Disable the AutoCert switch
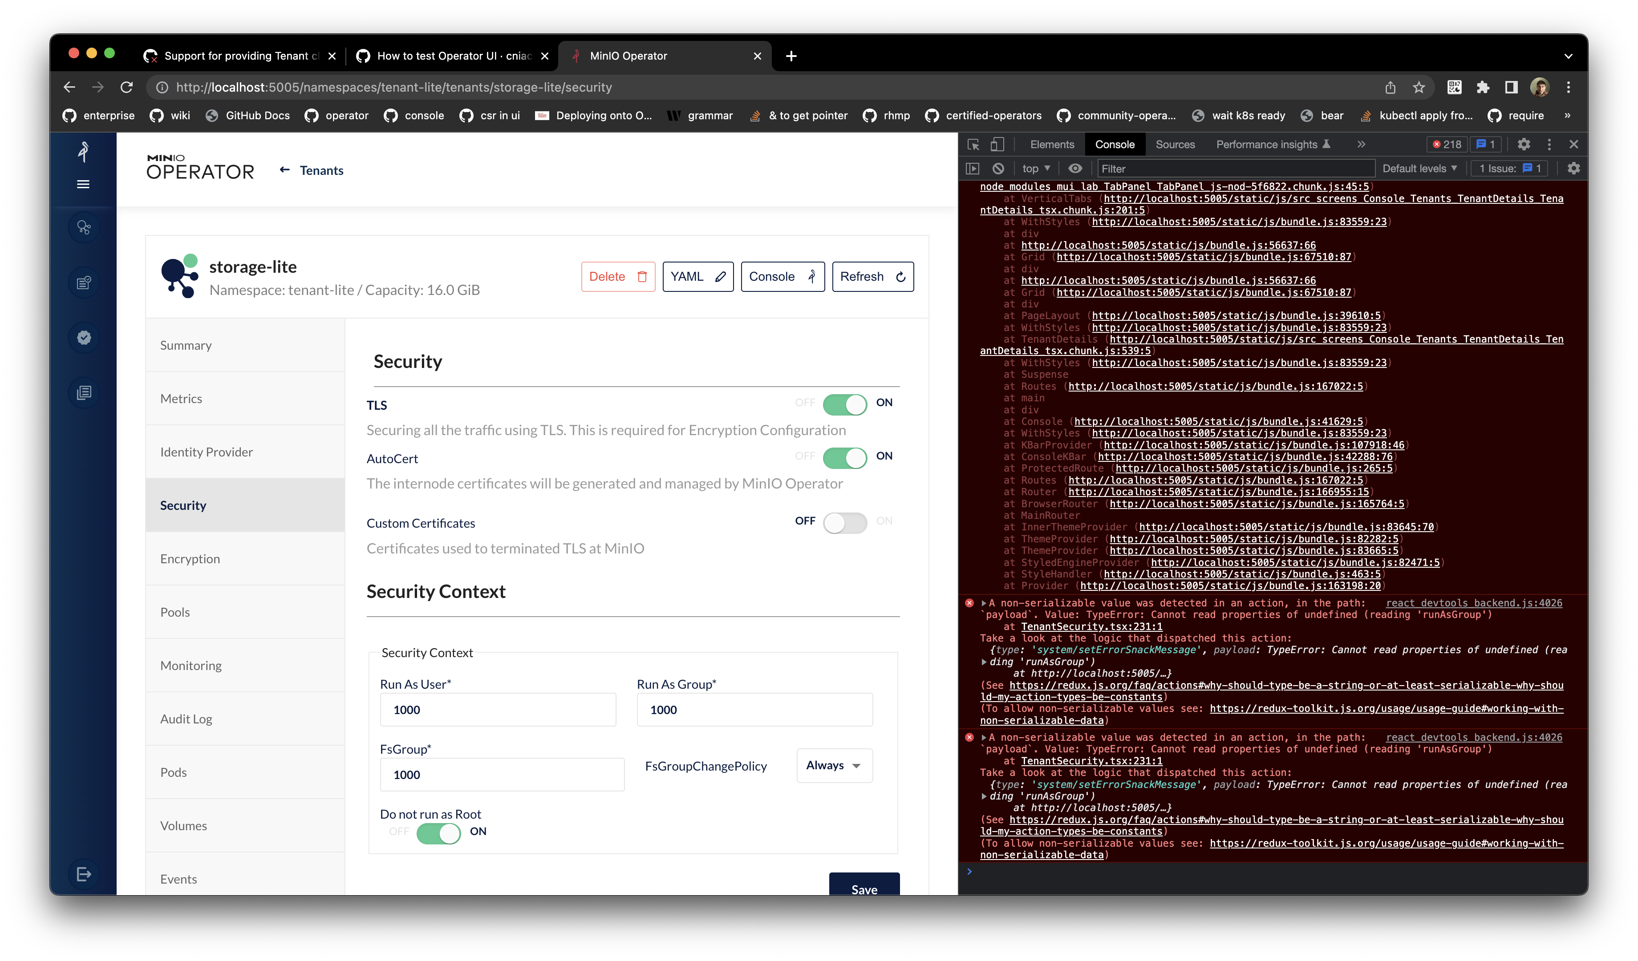1638x961 pixels. [x=844, y=457]
